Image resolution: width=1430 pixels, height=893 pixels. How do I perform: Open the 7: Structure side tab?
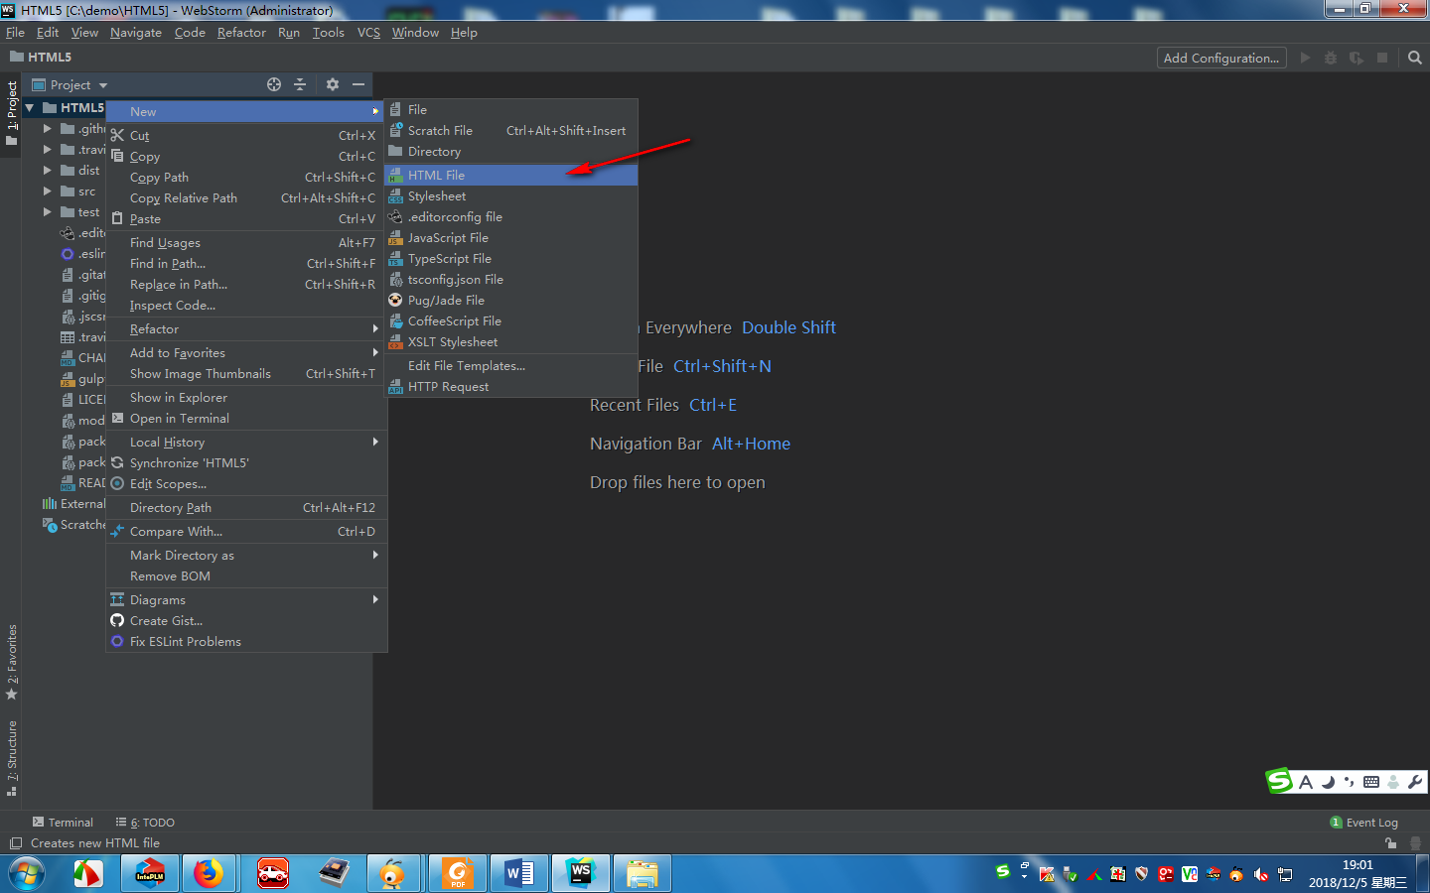coord(11,759)
